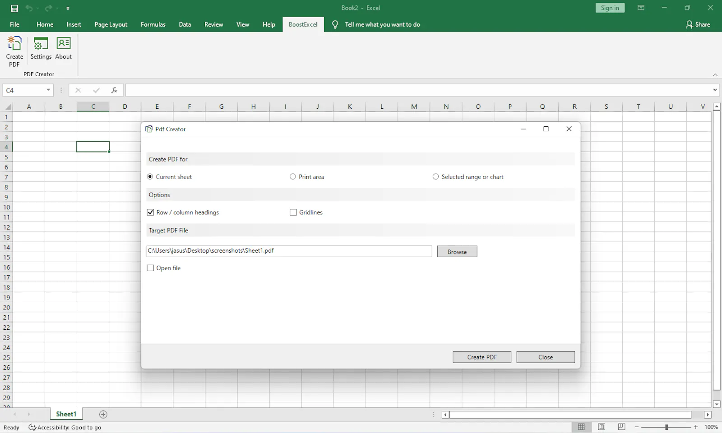Click the Select All corner triangle

click(8, 107)
